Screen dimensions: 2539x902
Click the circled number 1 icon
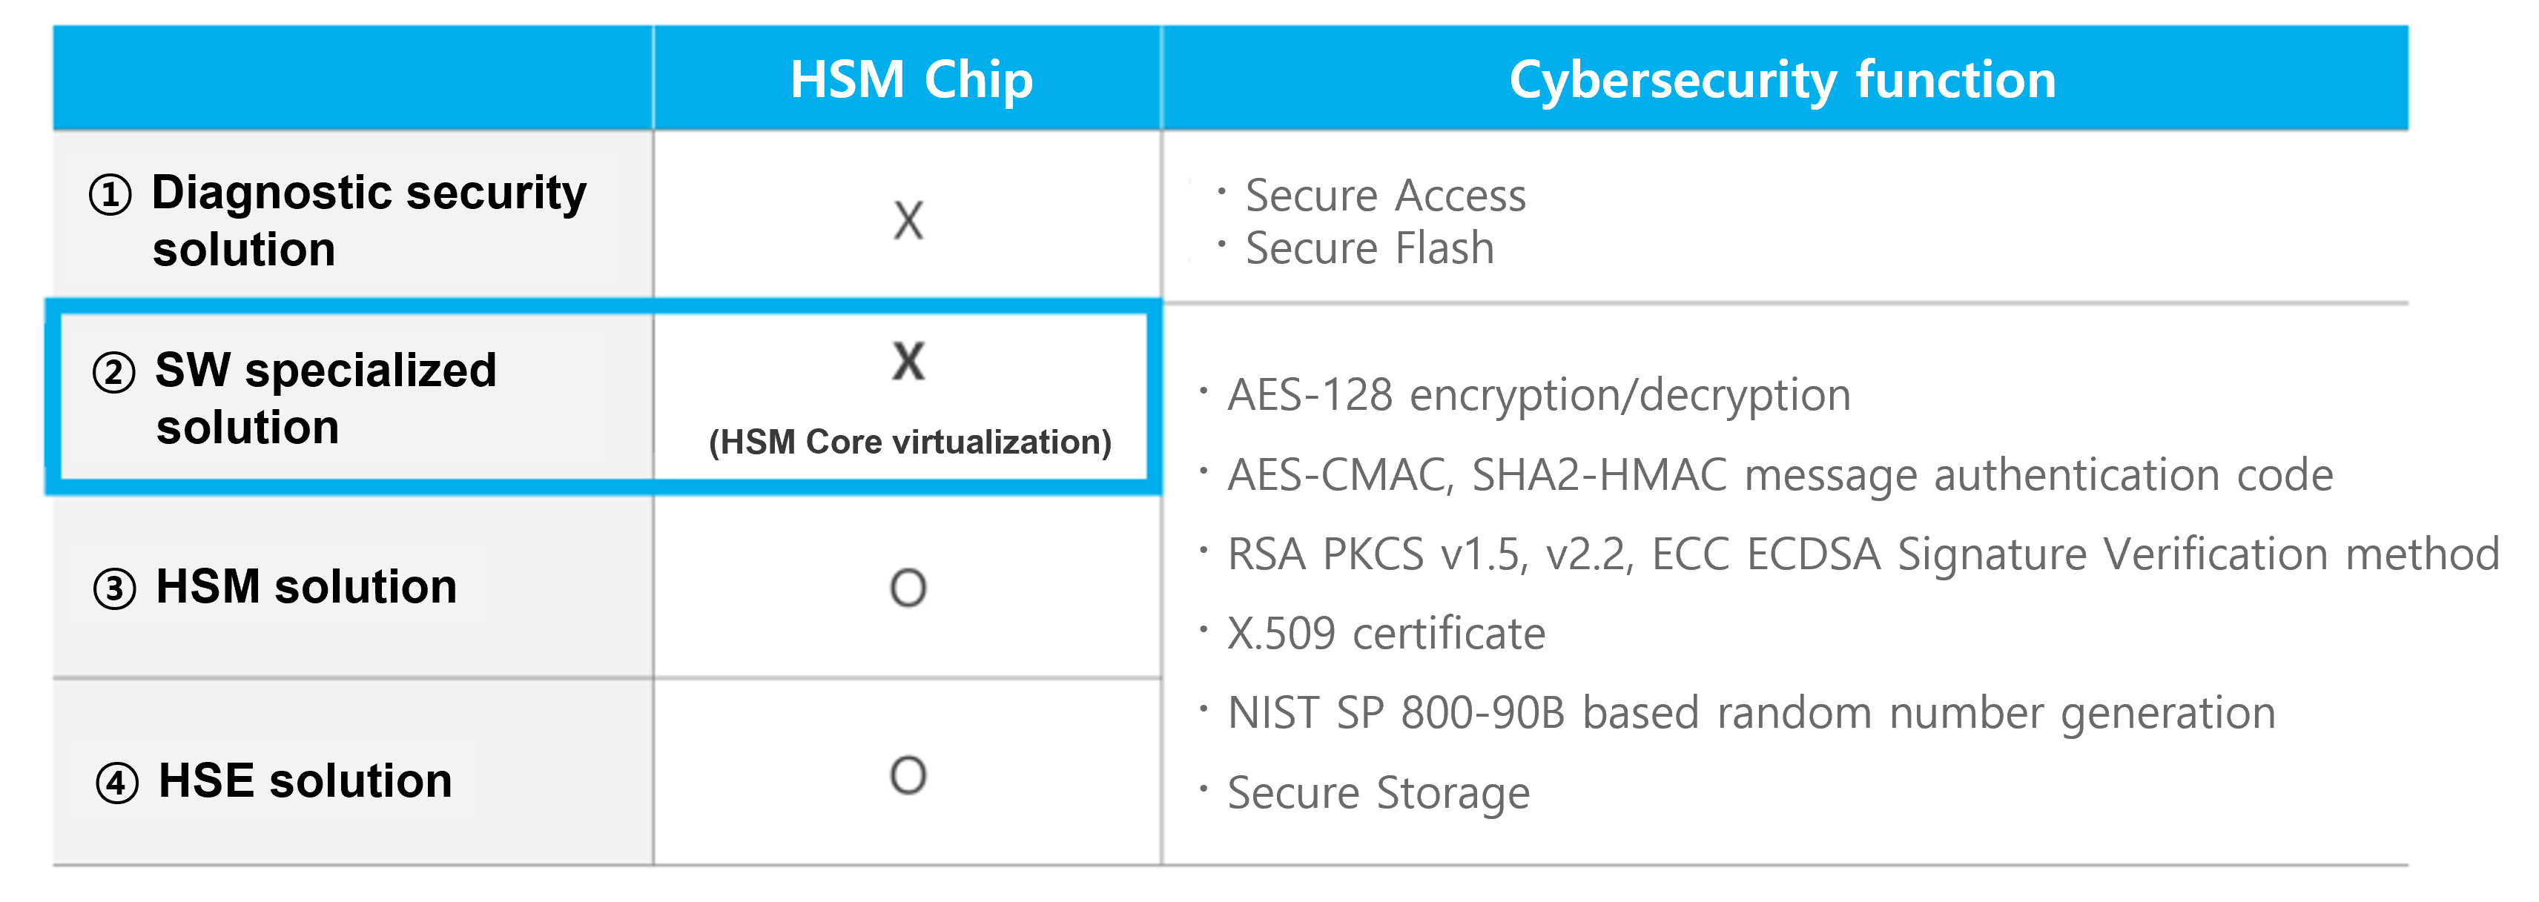(x=110, y=195)
